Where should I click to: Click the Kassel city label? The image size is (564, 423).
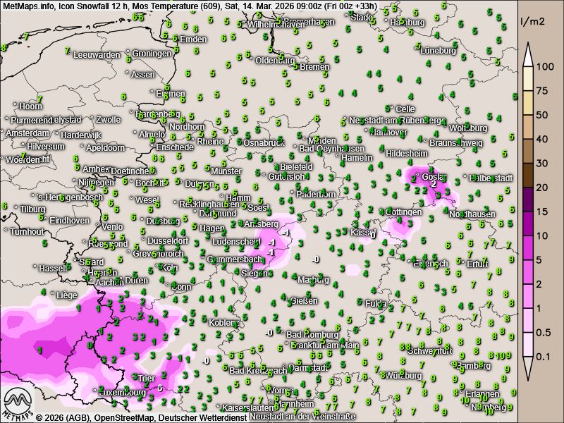pyautogui.click(x=362, y=232)
